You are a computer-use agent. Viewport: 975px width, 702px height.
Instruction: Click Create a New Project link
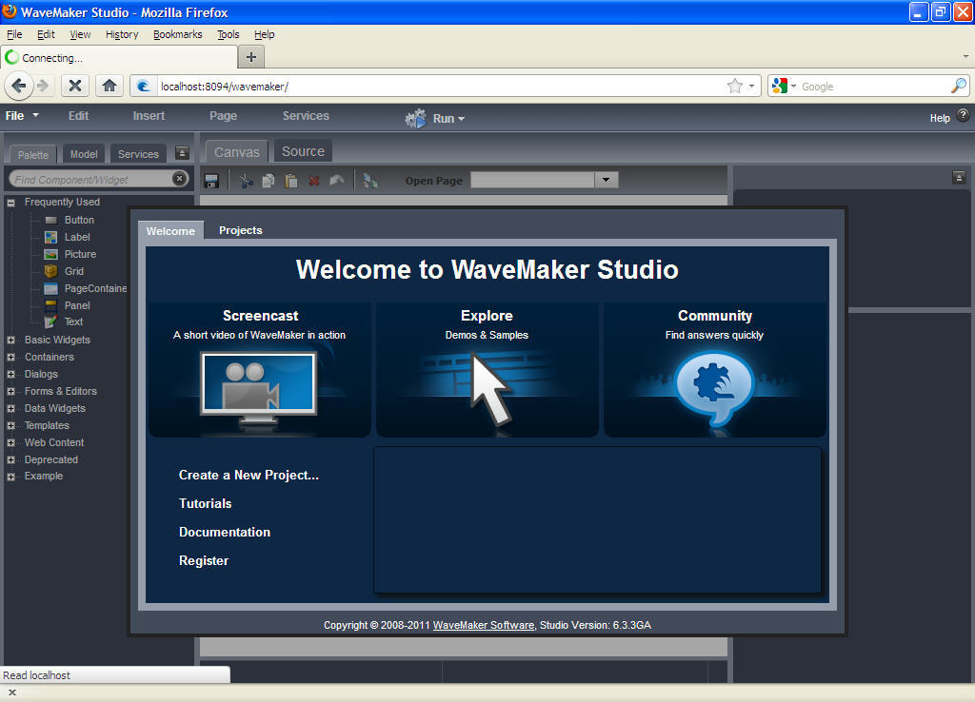(249, 476)
